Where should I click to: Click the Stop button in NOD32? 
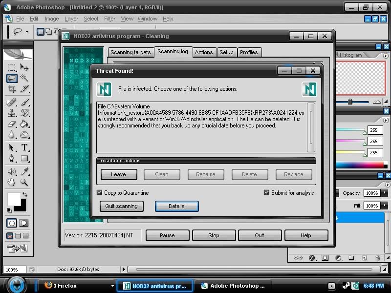[214, 235]
